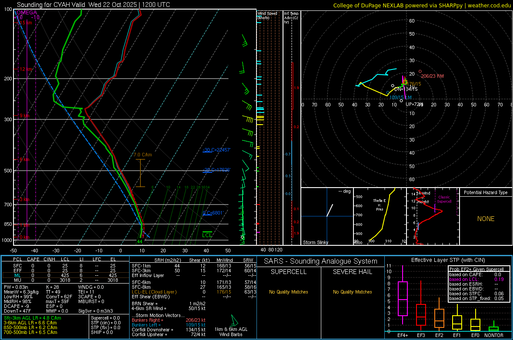
Task: Click the Theta-E v. Pres label
Action: tap(380, 205)
